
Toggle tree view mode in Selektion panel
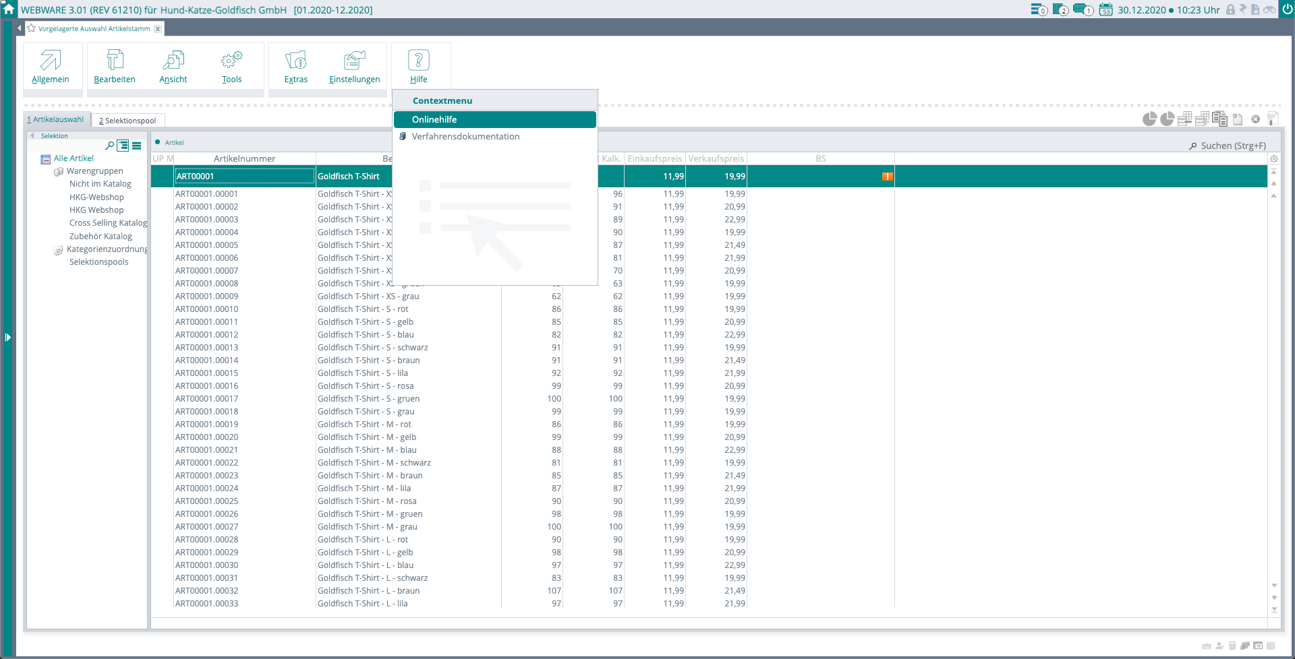pos(123,146)
